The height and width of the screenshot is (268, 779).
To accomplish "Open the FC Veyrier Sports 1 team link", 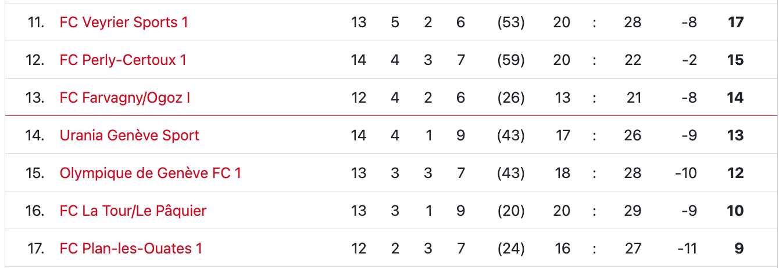I will [x=124, y=22].
